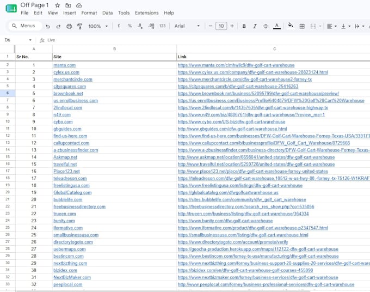Open the Format menu
This screenshot has height=292, width=370.
coord(89,13)
